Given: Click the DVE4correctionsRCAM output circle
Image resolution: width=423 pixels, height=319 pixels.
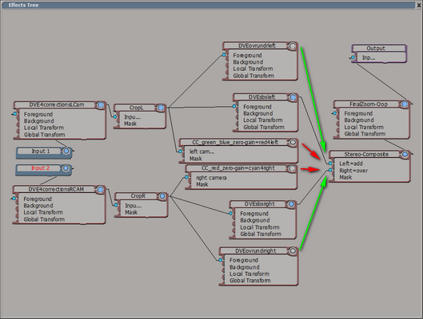Looking at the screenshot, I should click(x=101, y=190).
